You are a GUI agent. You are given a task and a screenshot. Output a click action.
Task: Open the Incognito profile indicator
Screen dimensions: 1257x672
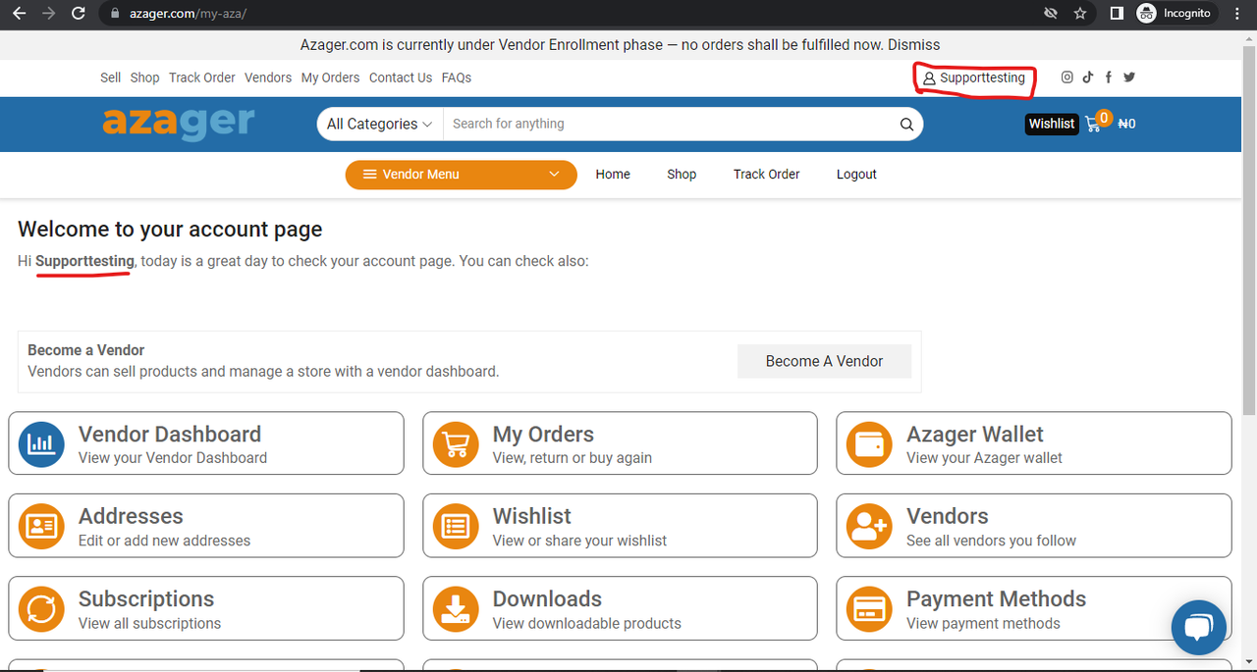pos(1175,14)
